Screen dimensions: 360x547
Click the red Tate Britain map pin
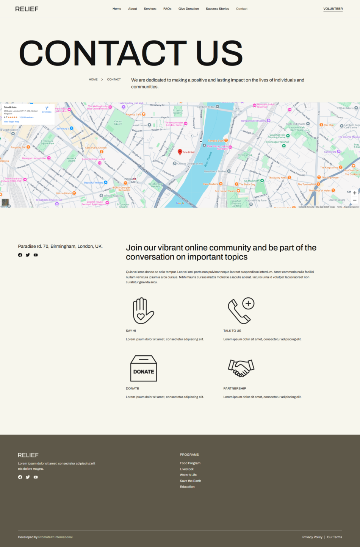click(180, 152)
